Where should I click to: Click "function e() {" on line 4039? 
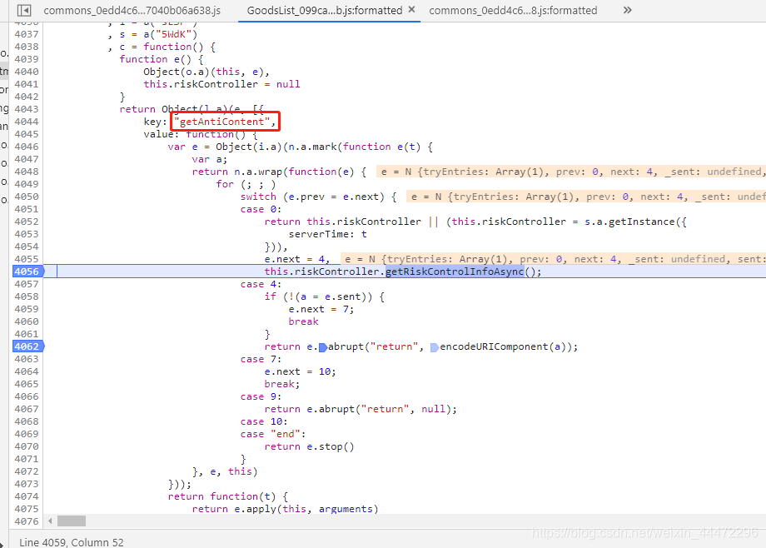click(162, 59)
